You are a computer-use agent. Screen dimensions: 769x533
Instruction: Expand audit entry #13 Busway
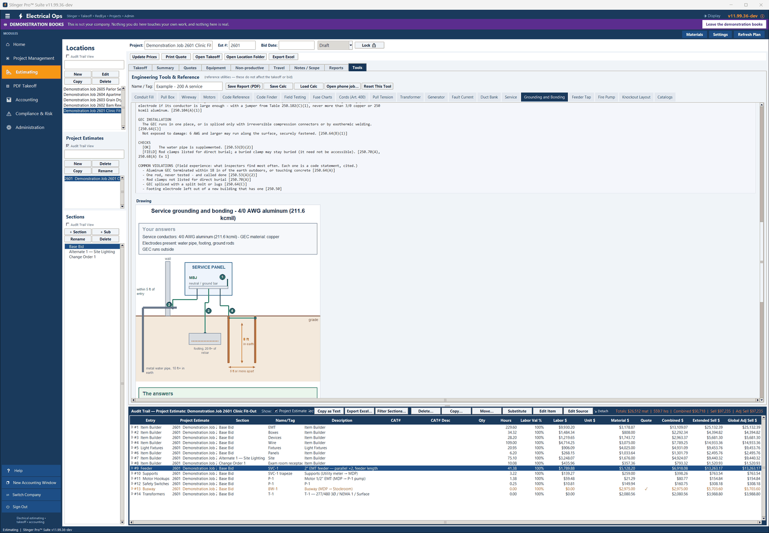click(x=132, y=489)
